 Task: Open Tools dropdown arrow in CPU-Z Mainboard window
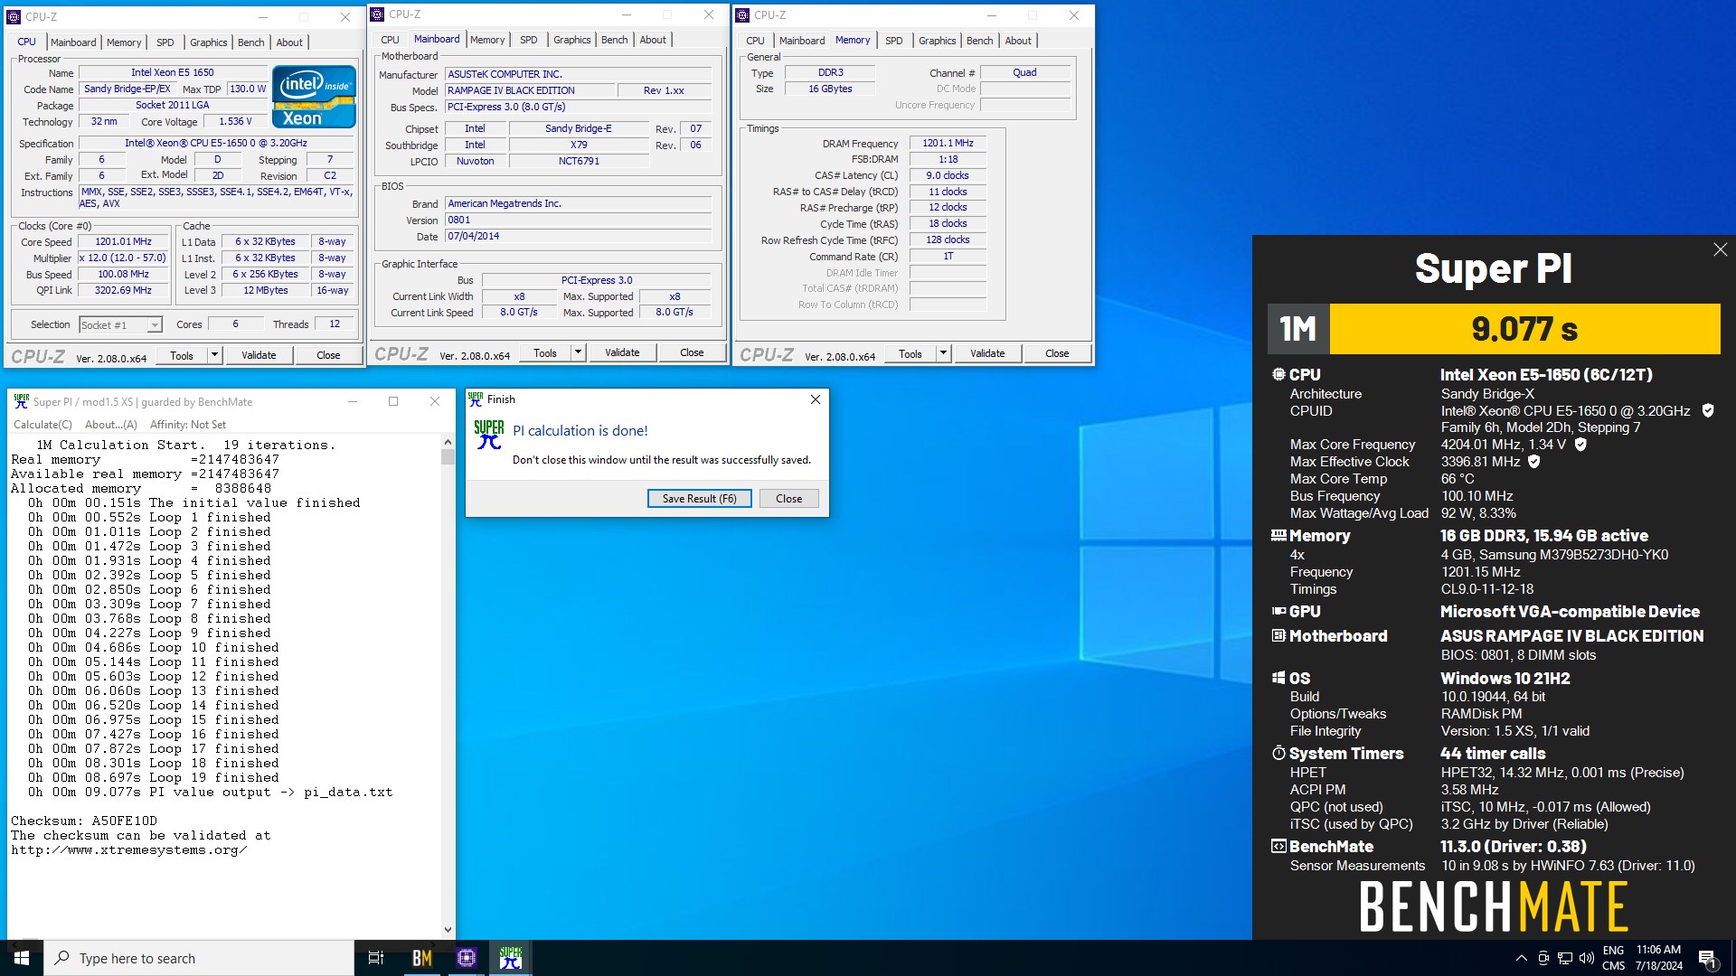[578, 352]
